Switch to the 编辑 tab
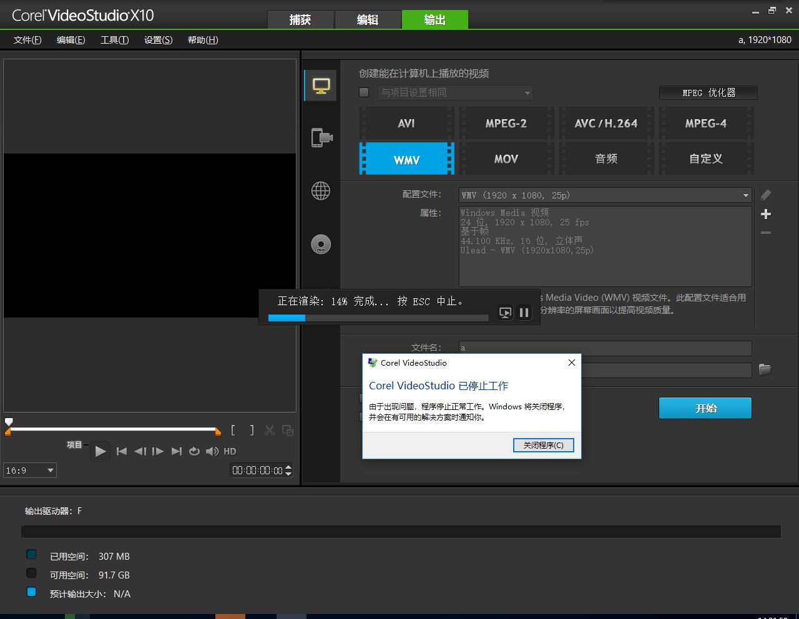Screen dimensions: 799x619 368,20
